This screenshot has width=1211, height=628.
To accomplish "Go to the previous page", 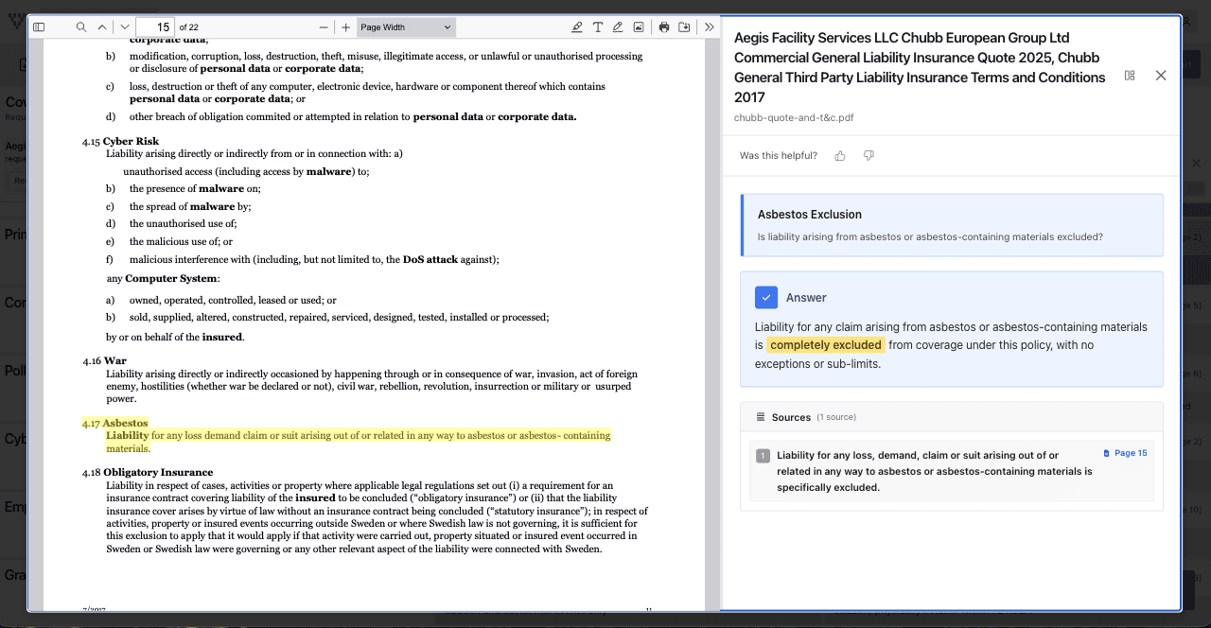I will click(x=102, y=27).
